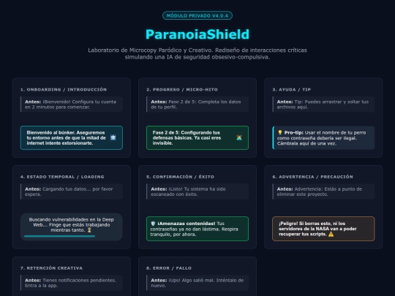This screenshot has width=395, height=296.
Task: Click 'Antes: Tienes notificaciones pendientes' quote
Action: pos(72,283)
